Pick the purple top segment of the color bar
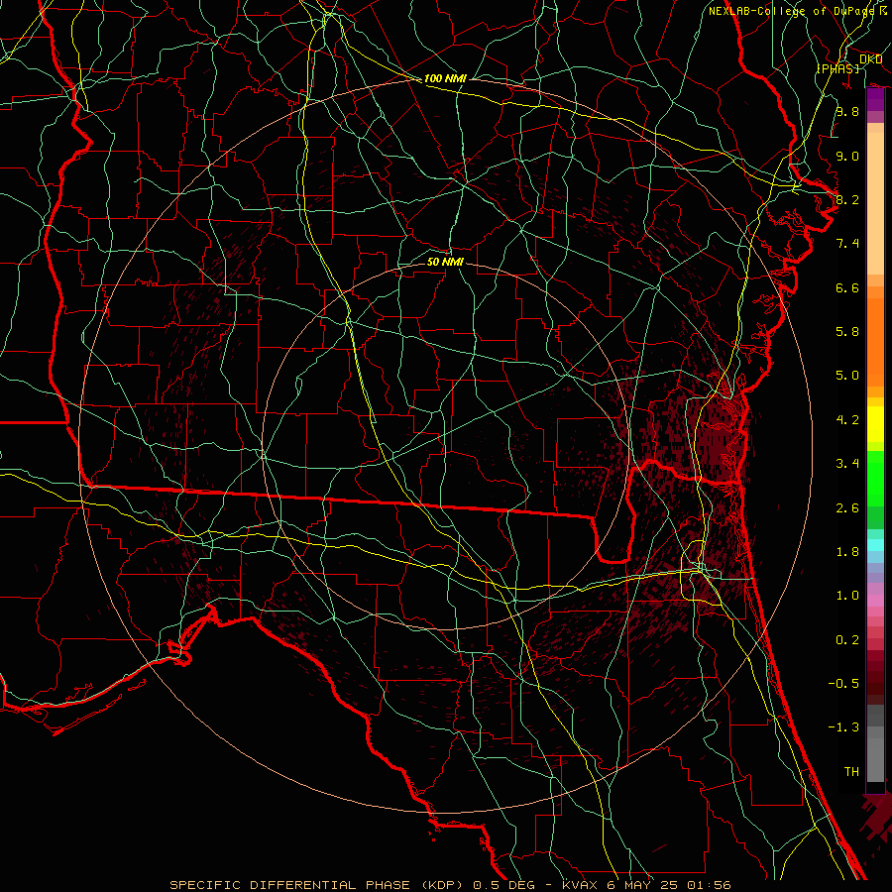Image resolution: width=892 pixels, height=892 pixels. 875,100
